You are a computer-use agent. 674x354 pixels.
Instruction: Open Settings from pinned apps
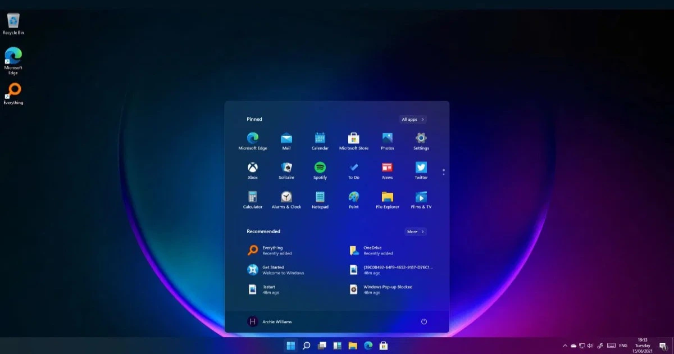[421, 141]
